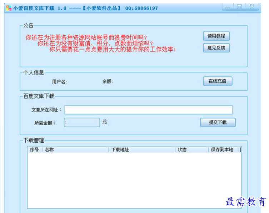Sort by 序号 column header

click(x=35, y=149)
